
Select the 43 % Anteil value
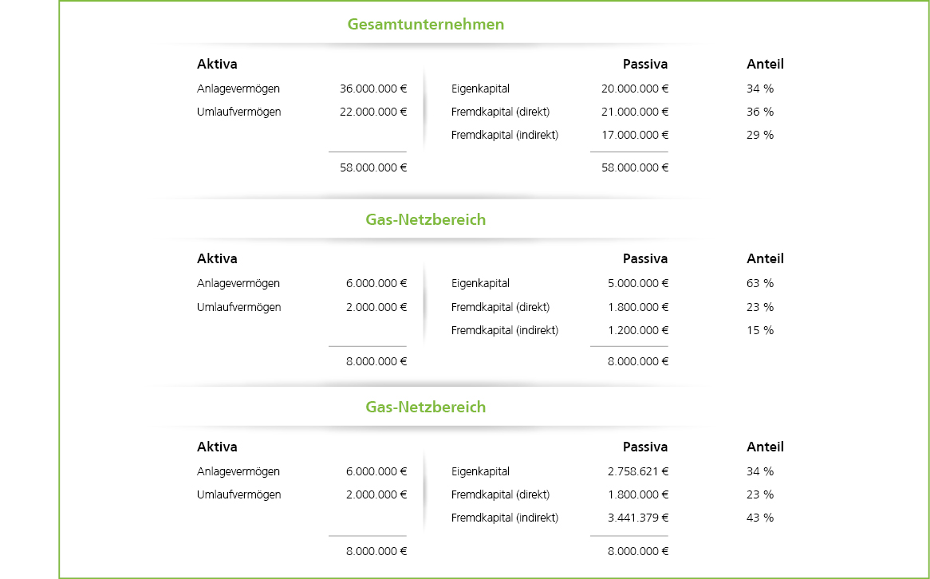tap(760, 518)
